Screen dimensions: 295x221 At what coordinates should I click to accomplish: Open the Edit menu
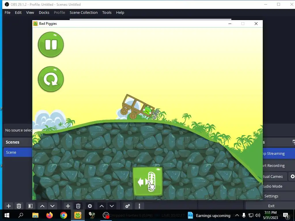tap(18, 12)
